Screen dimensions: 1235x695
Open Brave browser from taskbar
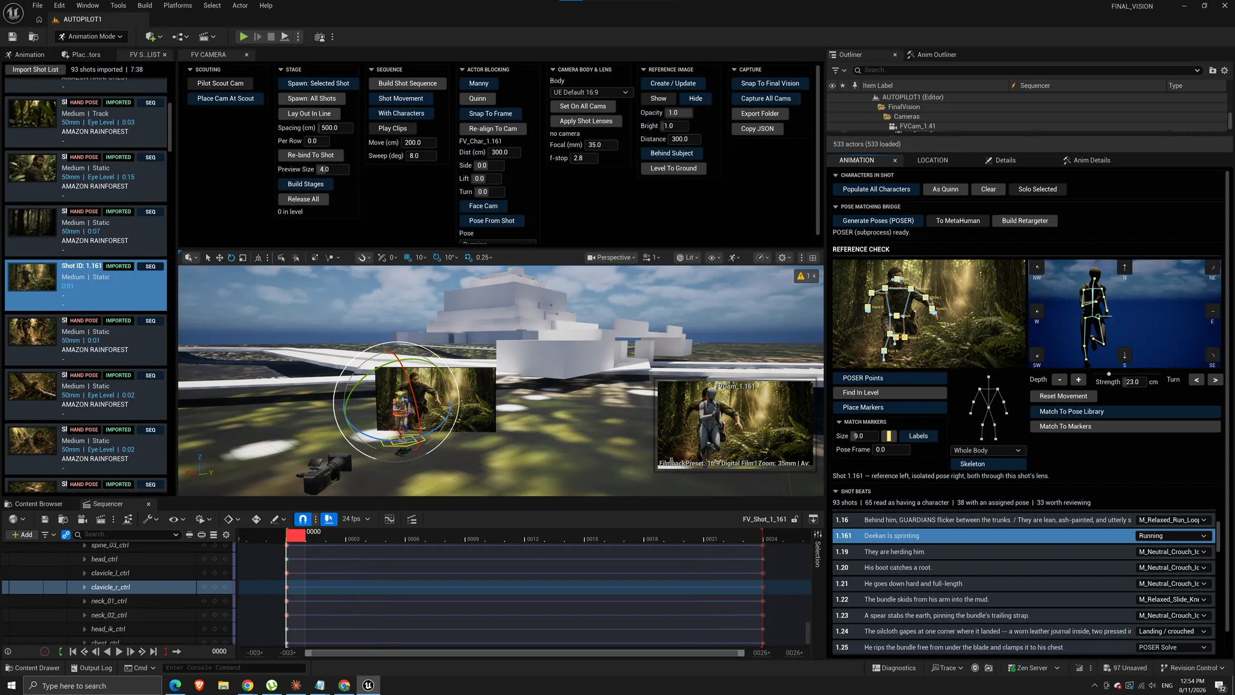click(199, 686)
